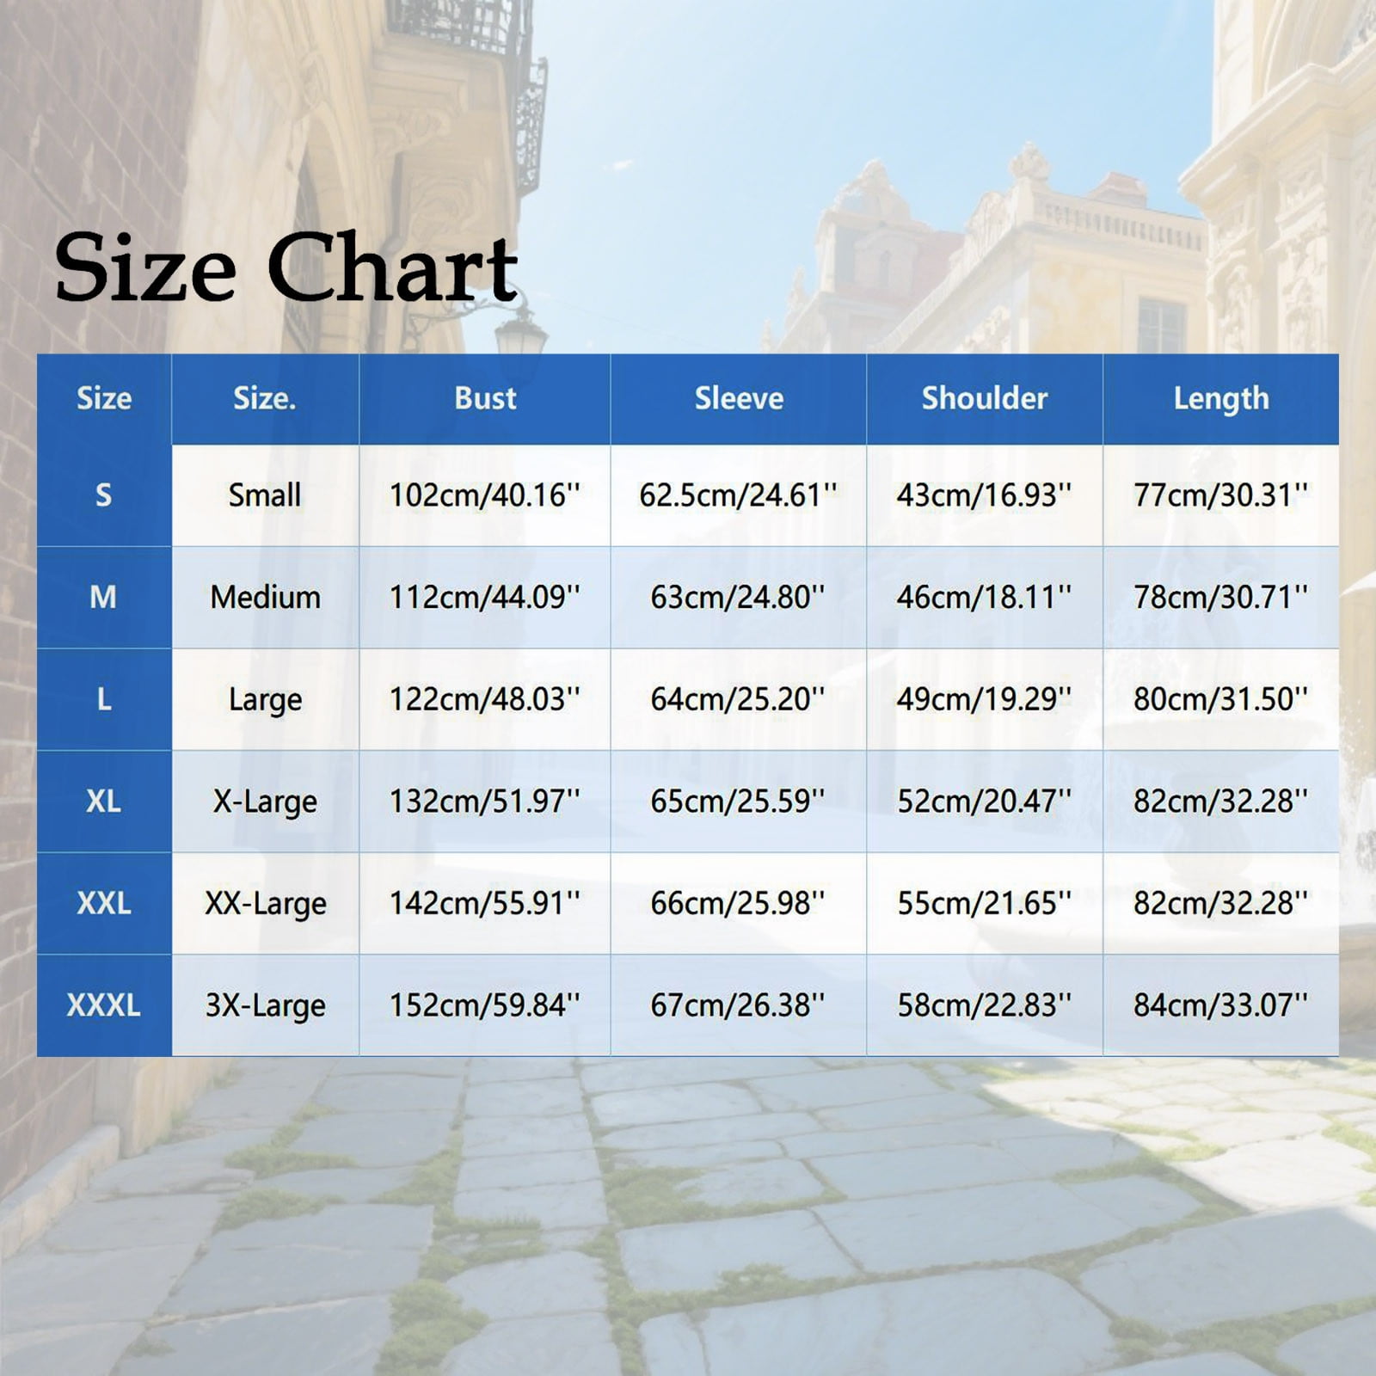Click the Length column header
1376x1376 pixels.
coord(1220,398)
